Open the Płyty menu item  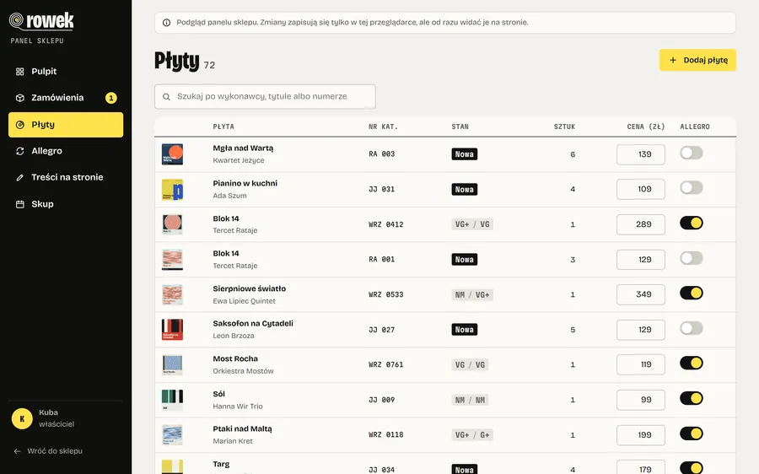pos(66,125)
